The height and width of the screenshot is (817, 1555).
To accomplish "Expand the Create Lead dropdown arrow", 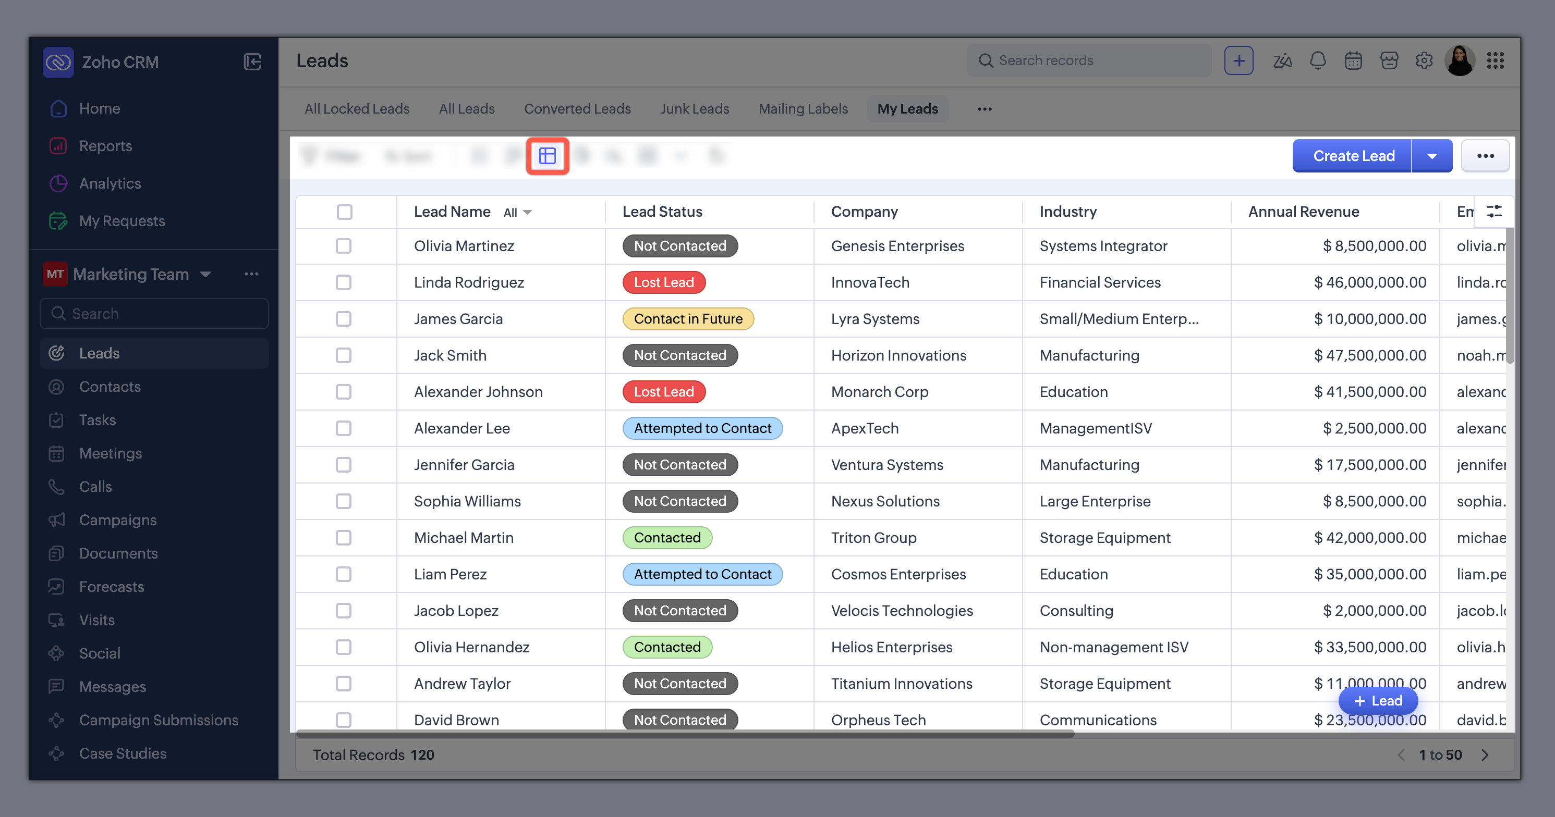I will 1432,156.
